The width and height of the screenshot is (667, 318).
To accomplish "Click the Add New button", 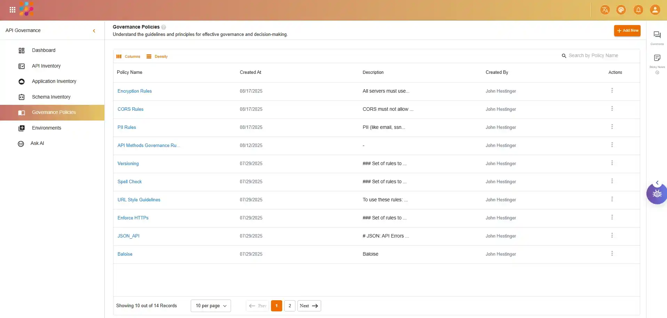I will pos(627,31).
